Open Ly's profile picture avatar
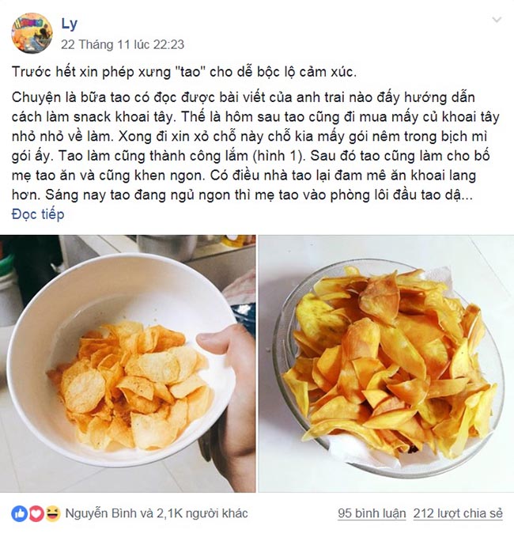 pyautogui.click(x=32, y=33)
